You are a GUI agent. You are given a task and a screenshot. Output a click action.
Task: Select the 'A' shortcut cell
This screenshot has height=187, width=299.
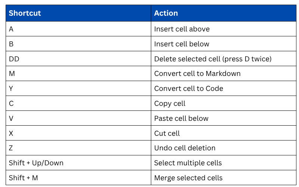pos(11,29)
